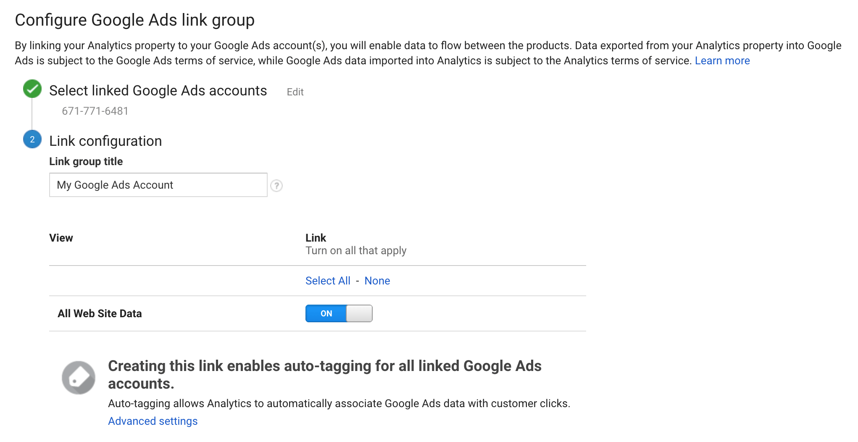This screenshot has height=442, width=858.
Task: Open the Learn more documentation link
Action: click(x=722, y=60)
